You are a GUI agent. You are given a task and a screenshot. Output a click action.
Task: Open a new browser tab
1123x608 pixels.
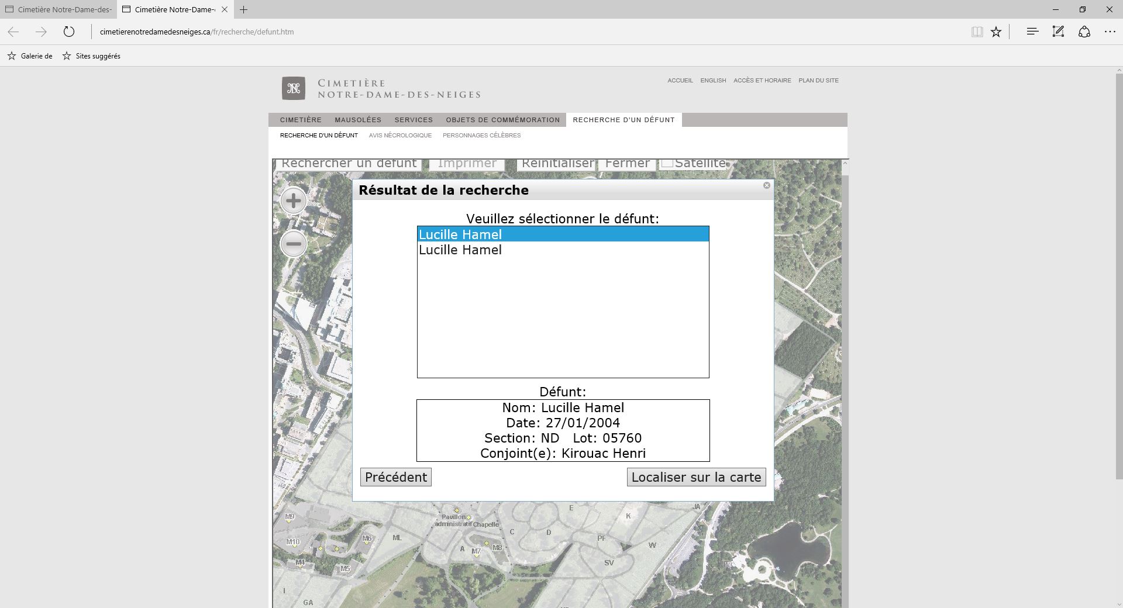click(244, 9)
